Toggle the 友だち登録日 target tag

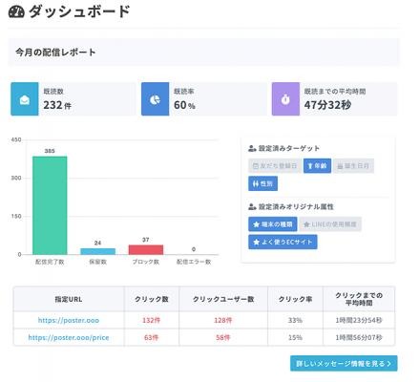pyautogui.click(x=275, y=166)
